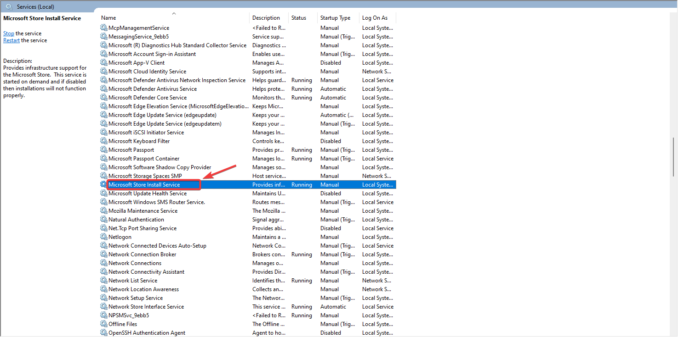Select Microsoft Windows SMS Router Service
This screenshot has height=337, width=678.
point(157,202)
